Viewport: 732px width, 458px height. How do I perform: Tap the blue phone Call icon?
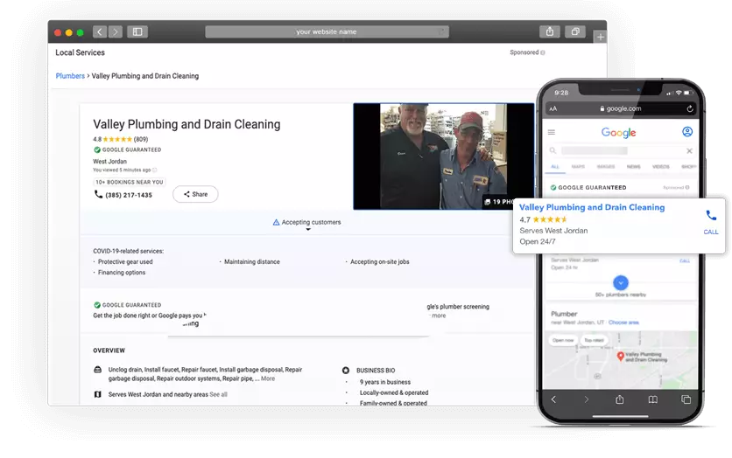click(711, 216)
